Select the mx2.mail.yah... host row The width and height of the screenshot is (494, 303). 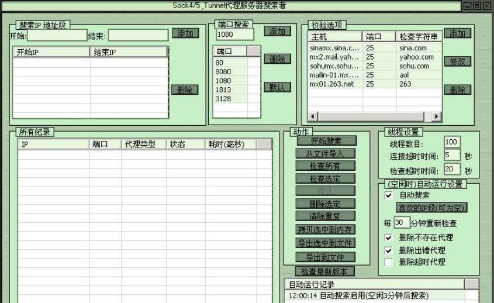click(375, 57)
